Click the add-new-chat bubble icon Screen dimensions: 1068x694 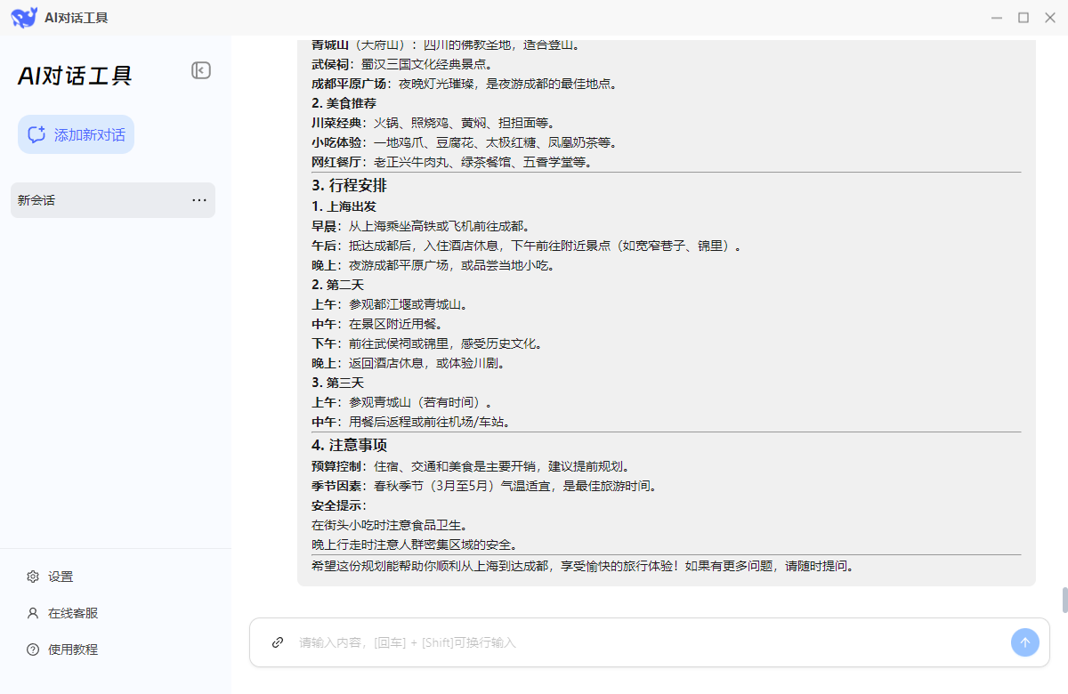tap(36, 135)
